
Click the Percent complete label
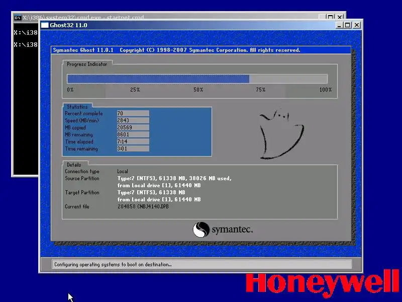click(84, 114)
